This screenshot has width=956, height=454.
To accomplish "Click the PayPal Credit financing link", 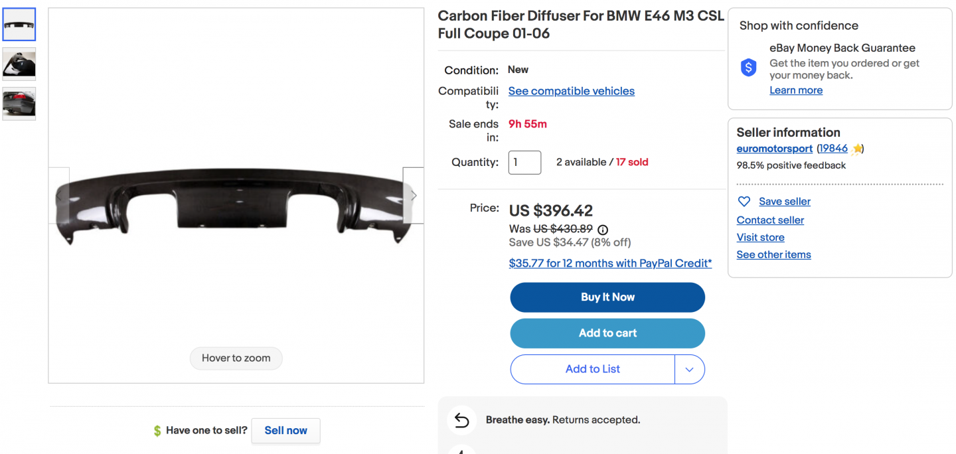I will (x=610, y=264).
